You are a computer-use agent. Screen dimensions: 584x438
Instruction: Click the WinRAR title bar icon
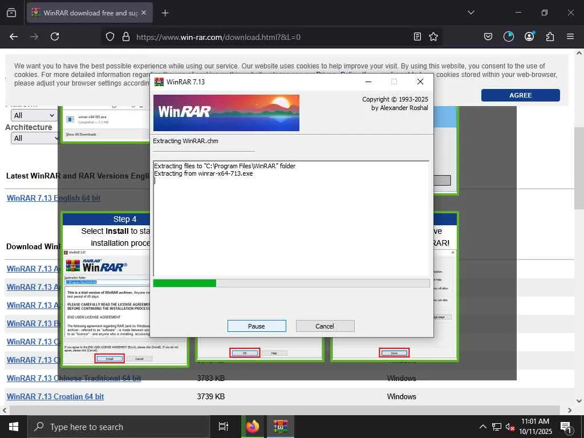point(159,82)
